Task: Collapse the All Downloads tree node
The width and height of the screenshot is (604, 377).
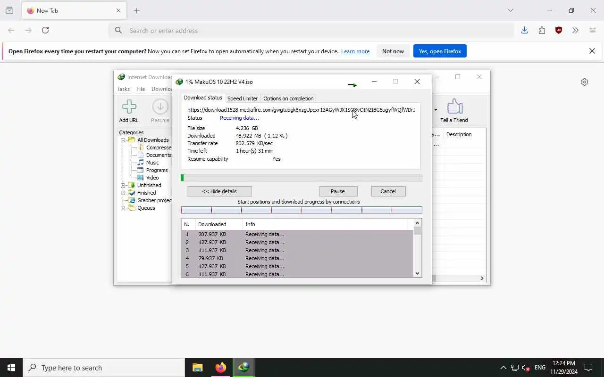Action: (x=123, y=140)
